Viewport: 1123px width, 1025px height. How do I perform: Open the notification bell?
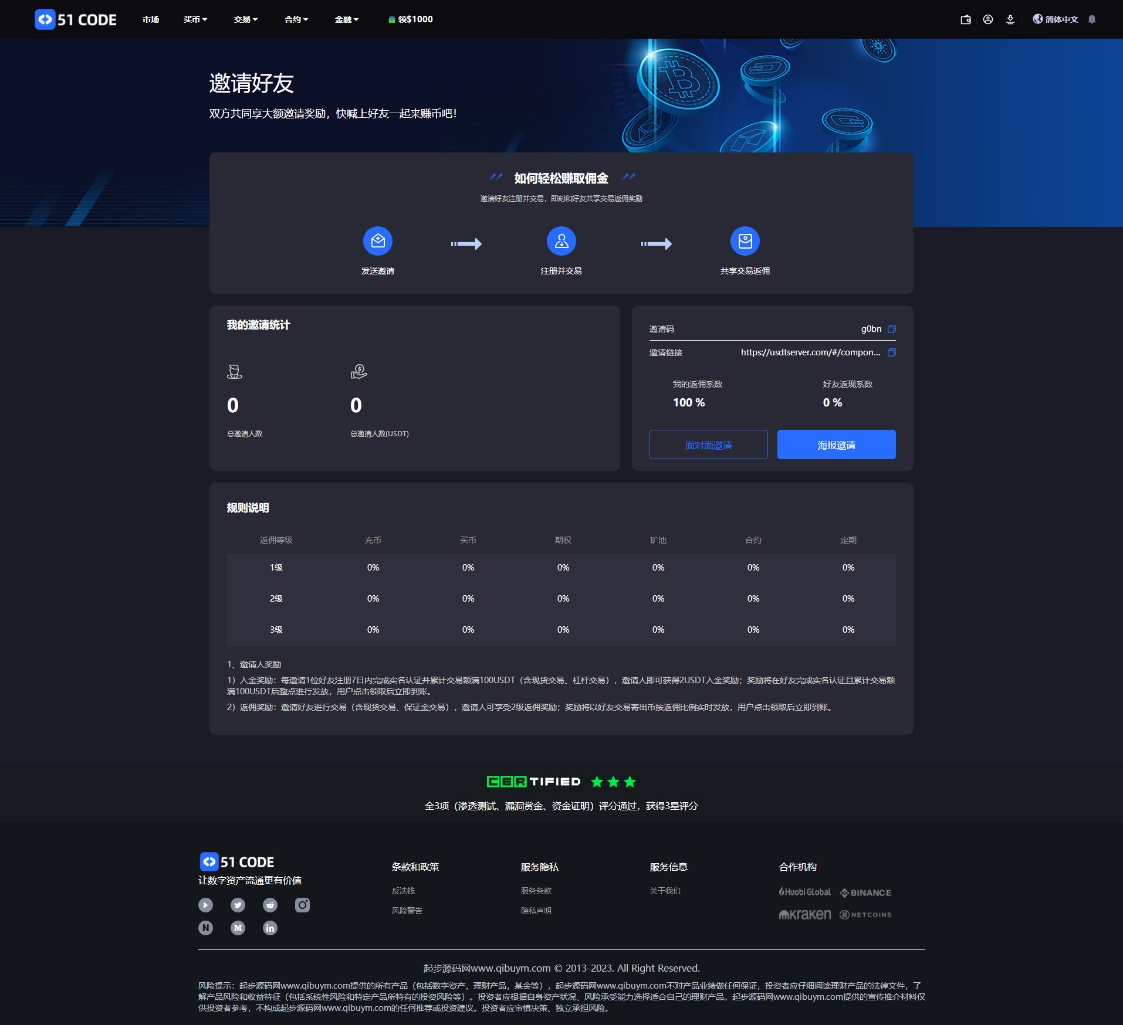point(1092,19)
